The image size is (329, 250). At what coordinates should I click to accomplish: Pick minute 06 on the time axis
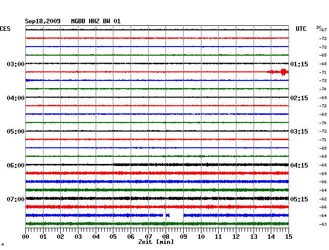click(x=131, y=236)
